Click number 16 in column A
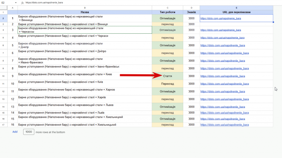Image resolution: width=282 pixels, height=158 pixels. [12, 125]
